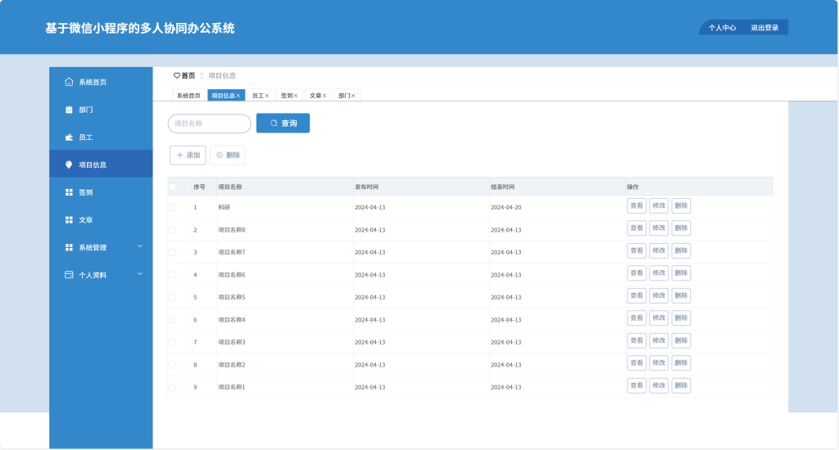Click the 查询 search button
This screenshot has height=450, width=839.
[x=283, y=124]
